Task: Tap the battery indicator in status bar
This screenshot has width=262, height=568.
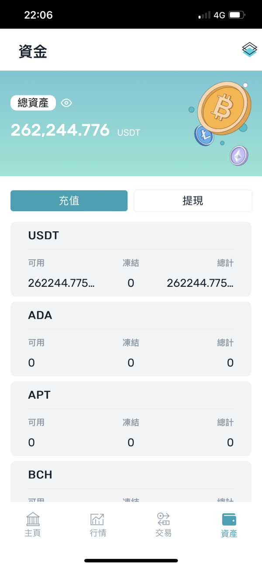Action: (x=236, y=15)
